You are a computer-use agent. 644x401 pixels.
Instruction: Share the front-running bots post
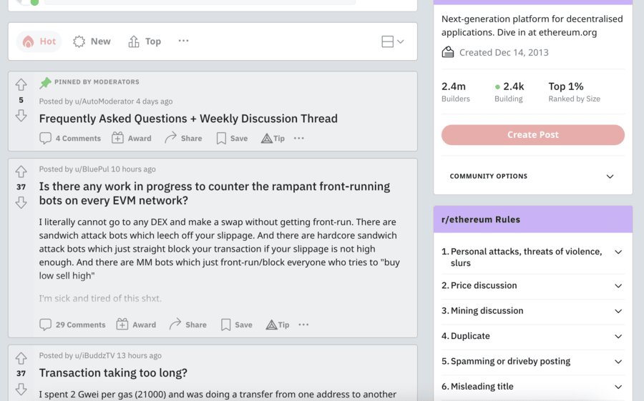pyautogui.click(x=187, y=325)
